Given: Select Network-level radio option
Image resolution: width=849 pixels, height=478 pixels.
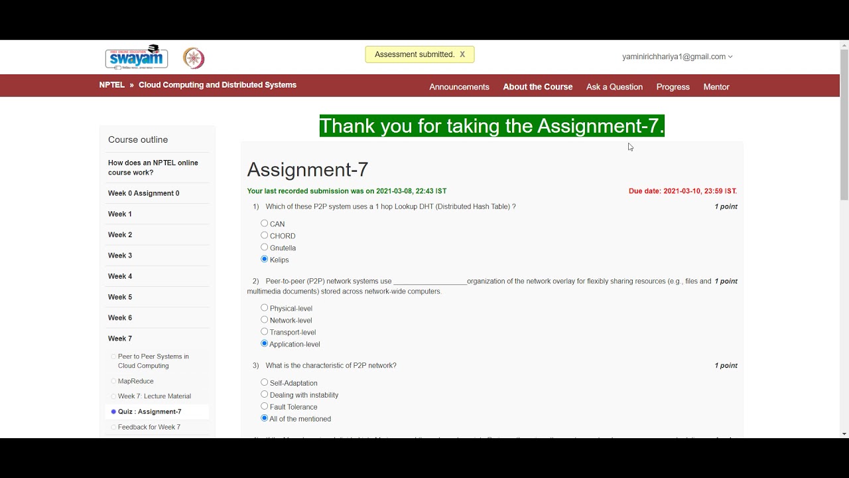Looking at the screenshot, I should pos(264,319).
